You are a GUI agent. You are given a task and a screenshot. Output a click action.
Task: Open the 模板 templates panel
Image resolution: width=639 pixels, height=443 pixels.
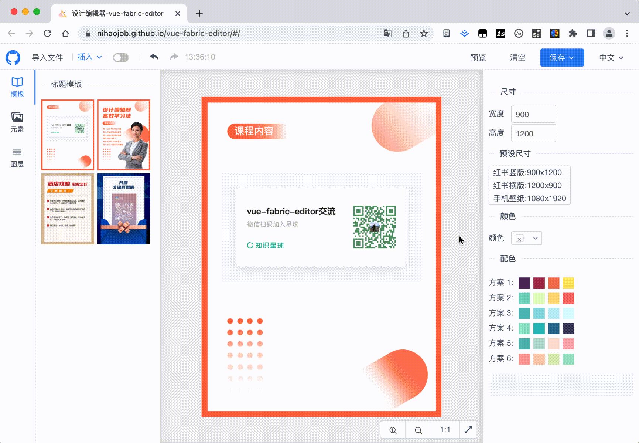(x=17, y=87)
